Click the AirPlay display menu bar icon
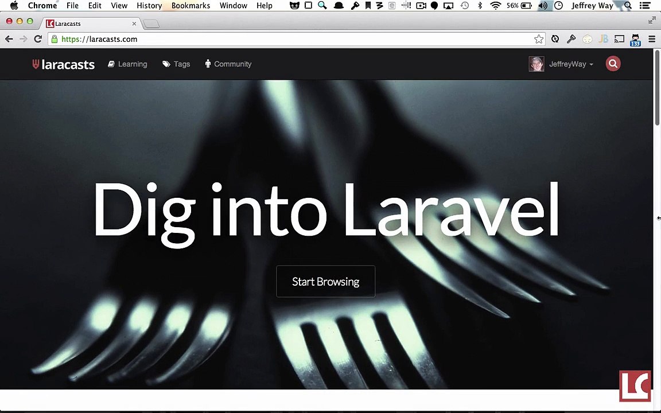The width and height of the screenshot is (661, 413). coord(449,6)
